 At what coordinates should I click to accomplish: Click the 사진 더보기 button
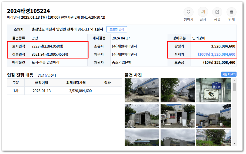[x=229, y=74]
